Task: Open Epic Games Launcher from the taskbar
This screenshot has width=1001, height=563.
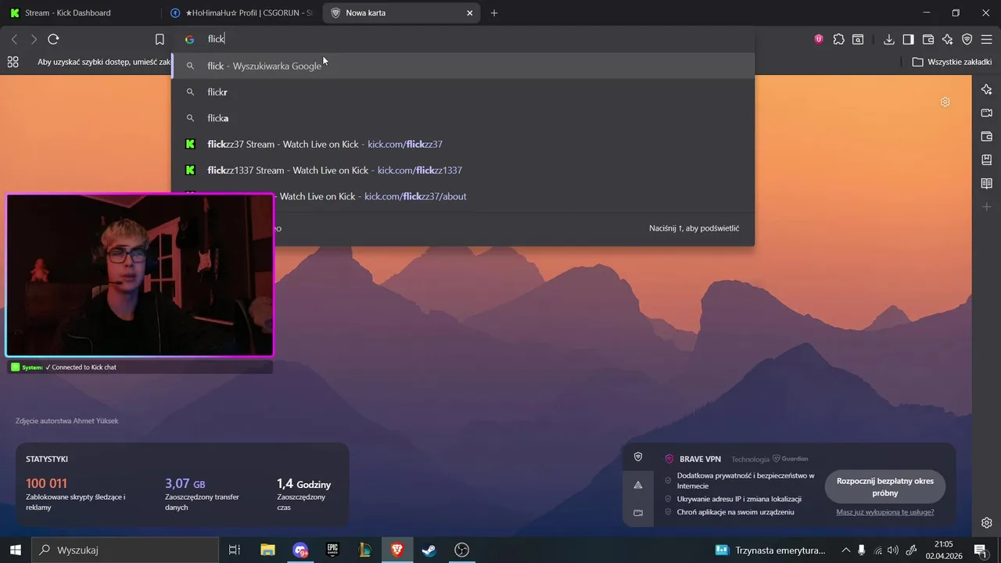Action: click(x=332, y=550)
